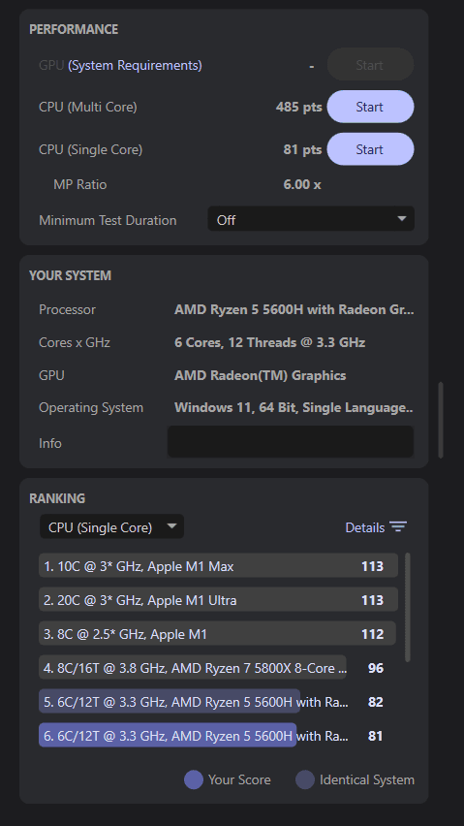
Task: Click the 81 pts single core score
Action: pyautogui.click(x=302, y=149)
